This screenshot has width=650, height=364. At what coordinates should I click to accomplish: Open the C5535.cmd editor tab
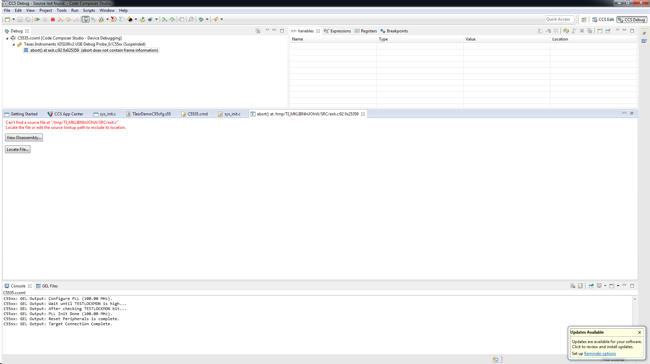click(194, 114)
